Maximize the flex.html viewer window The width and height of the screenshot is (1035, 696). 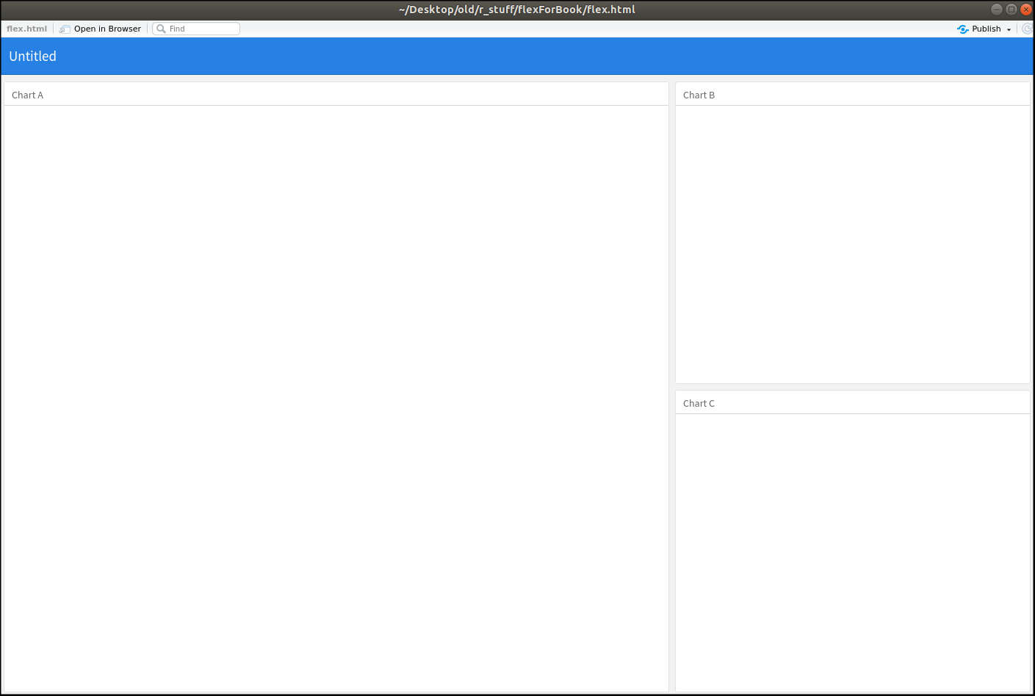[1011, 10]
